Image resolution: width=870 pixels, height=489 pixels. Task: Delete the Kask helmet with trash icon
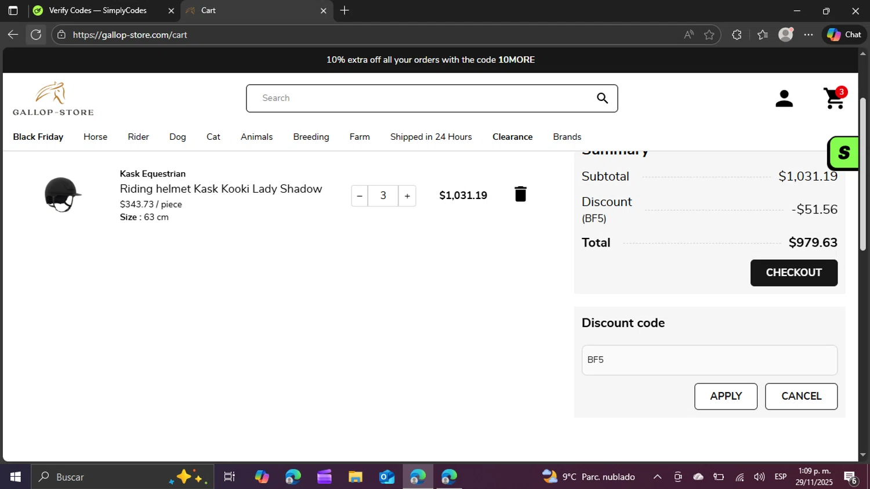click(x=520, y=194)
